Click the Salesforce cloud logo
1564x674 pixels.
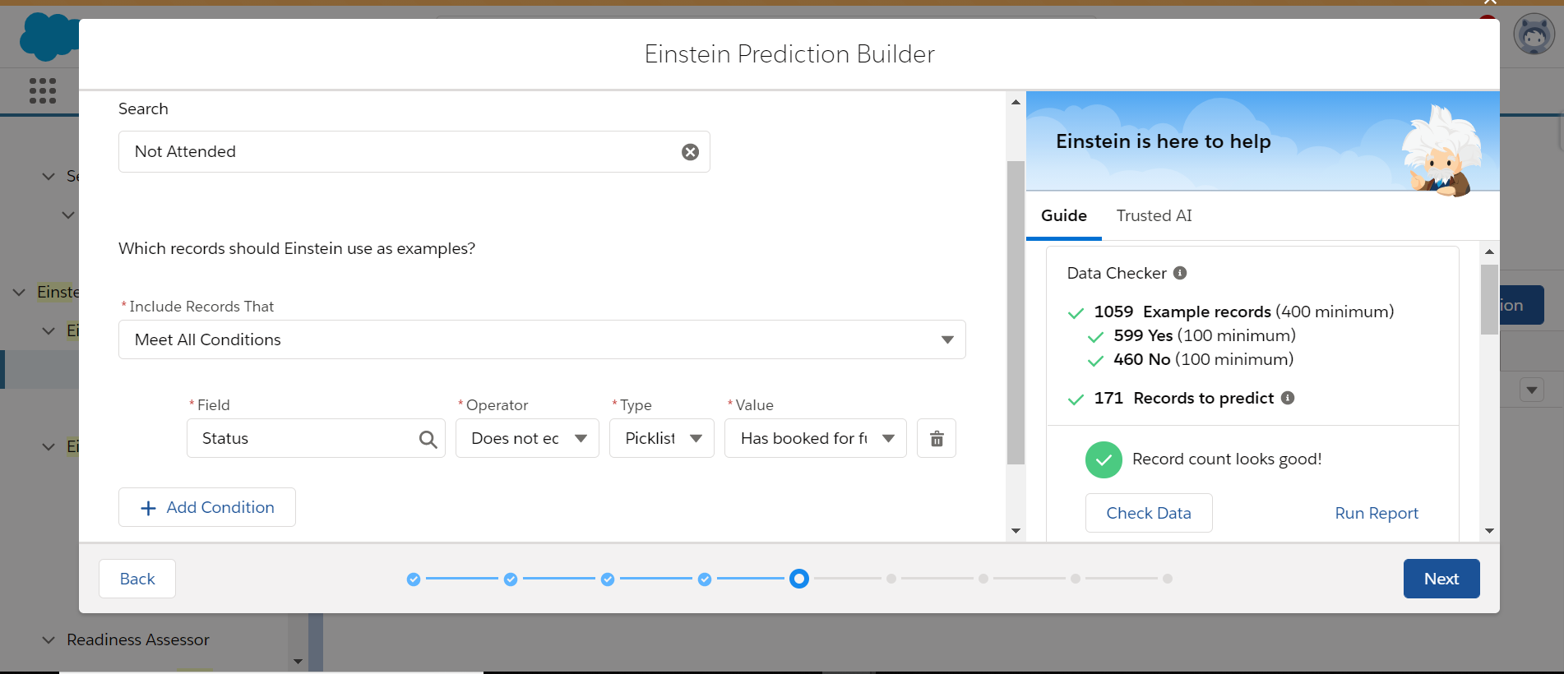[48, 37]
